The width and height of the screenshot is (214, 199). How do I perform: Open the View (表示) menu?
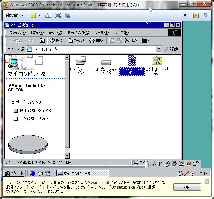(x=55, y=33)
